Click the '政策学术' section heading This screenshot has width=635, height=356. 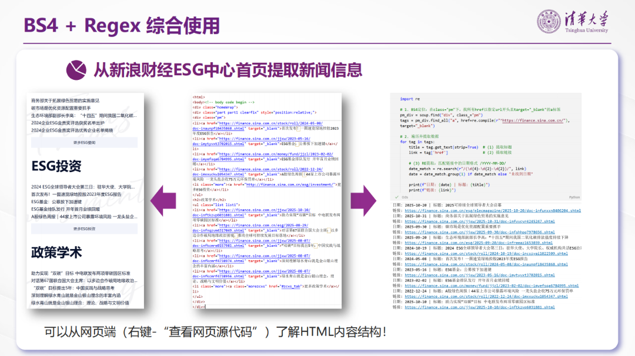[56, 253]
